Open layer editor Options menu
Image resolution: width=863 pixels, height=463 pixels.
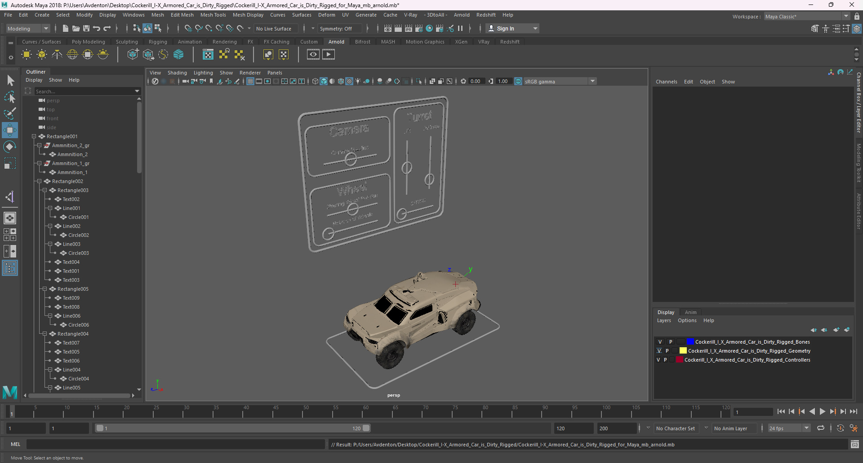687,320
